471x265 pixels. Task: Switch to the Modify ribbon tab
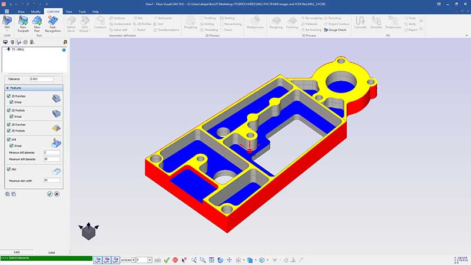click(x=36, y=11)
